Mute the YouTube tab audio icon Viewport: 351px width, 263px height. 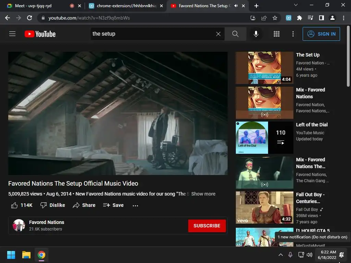[236, 6]
